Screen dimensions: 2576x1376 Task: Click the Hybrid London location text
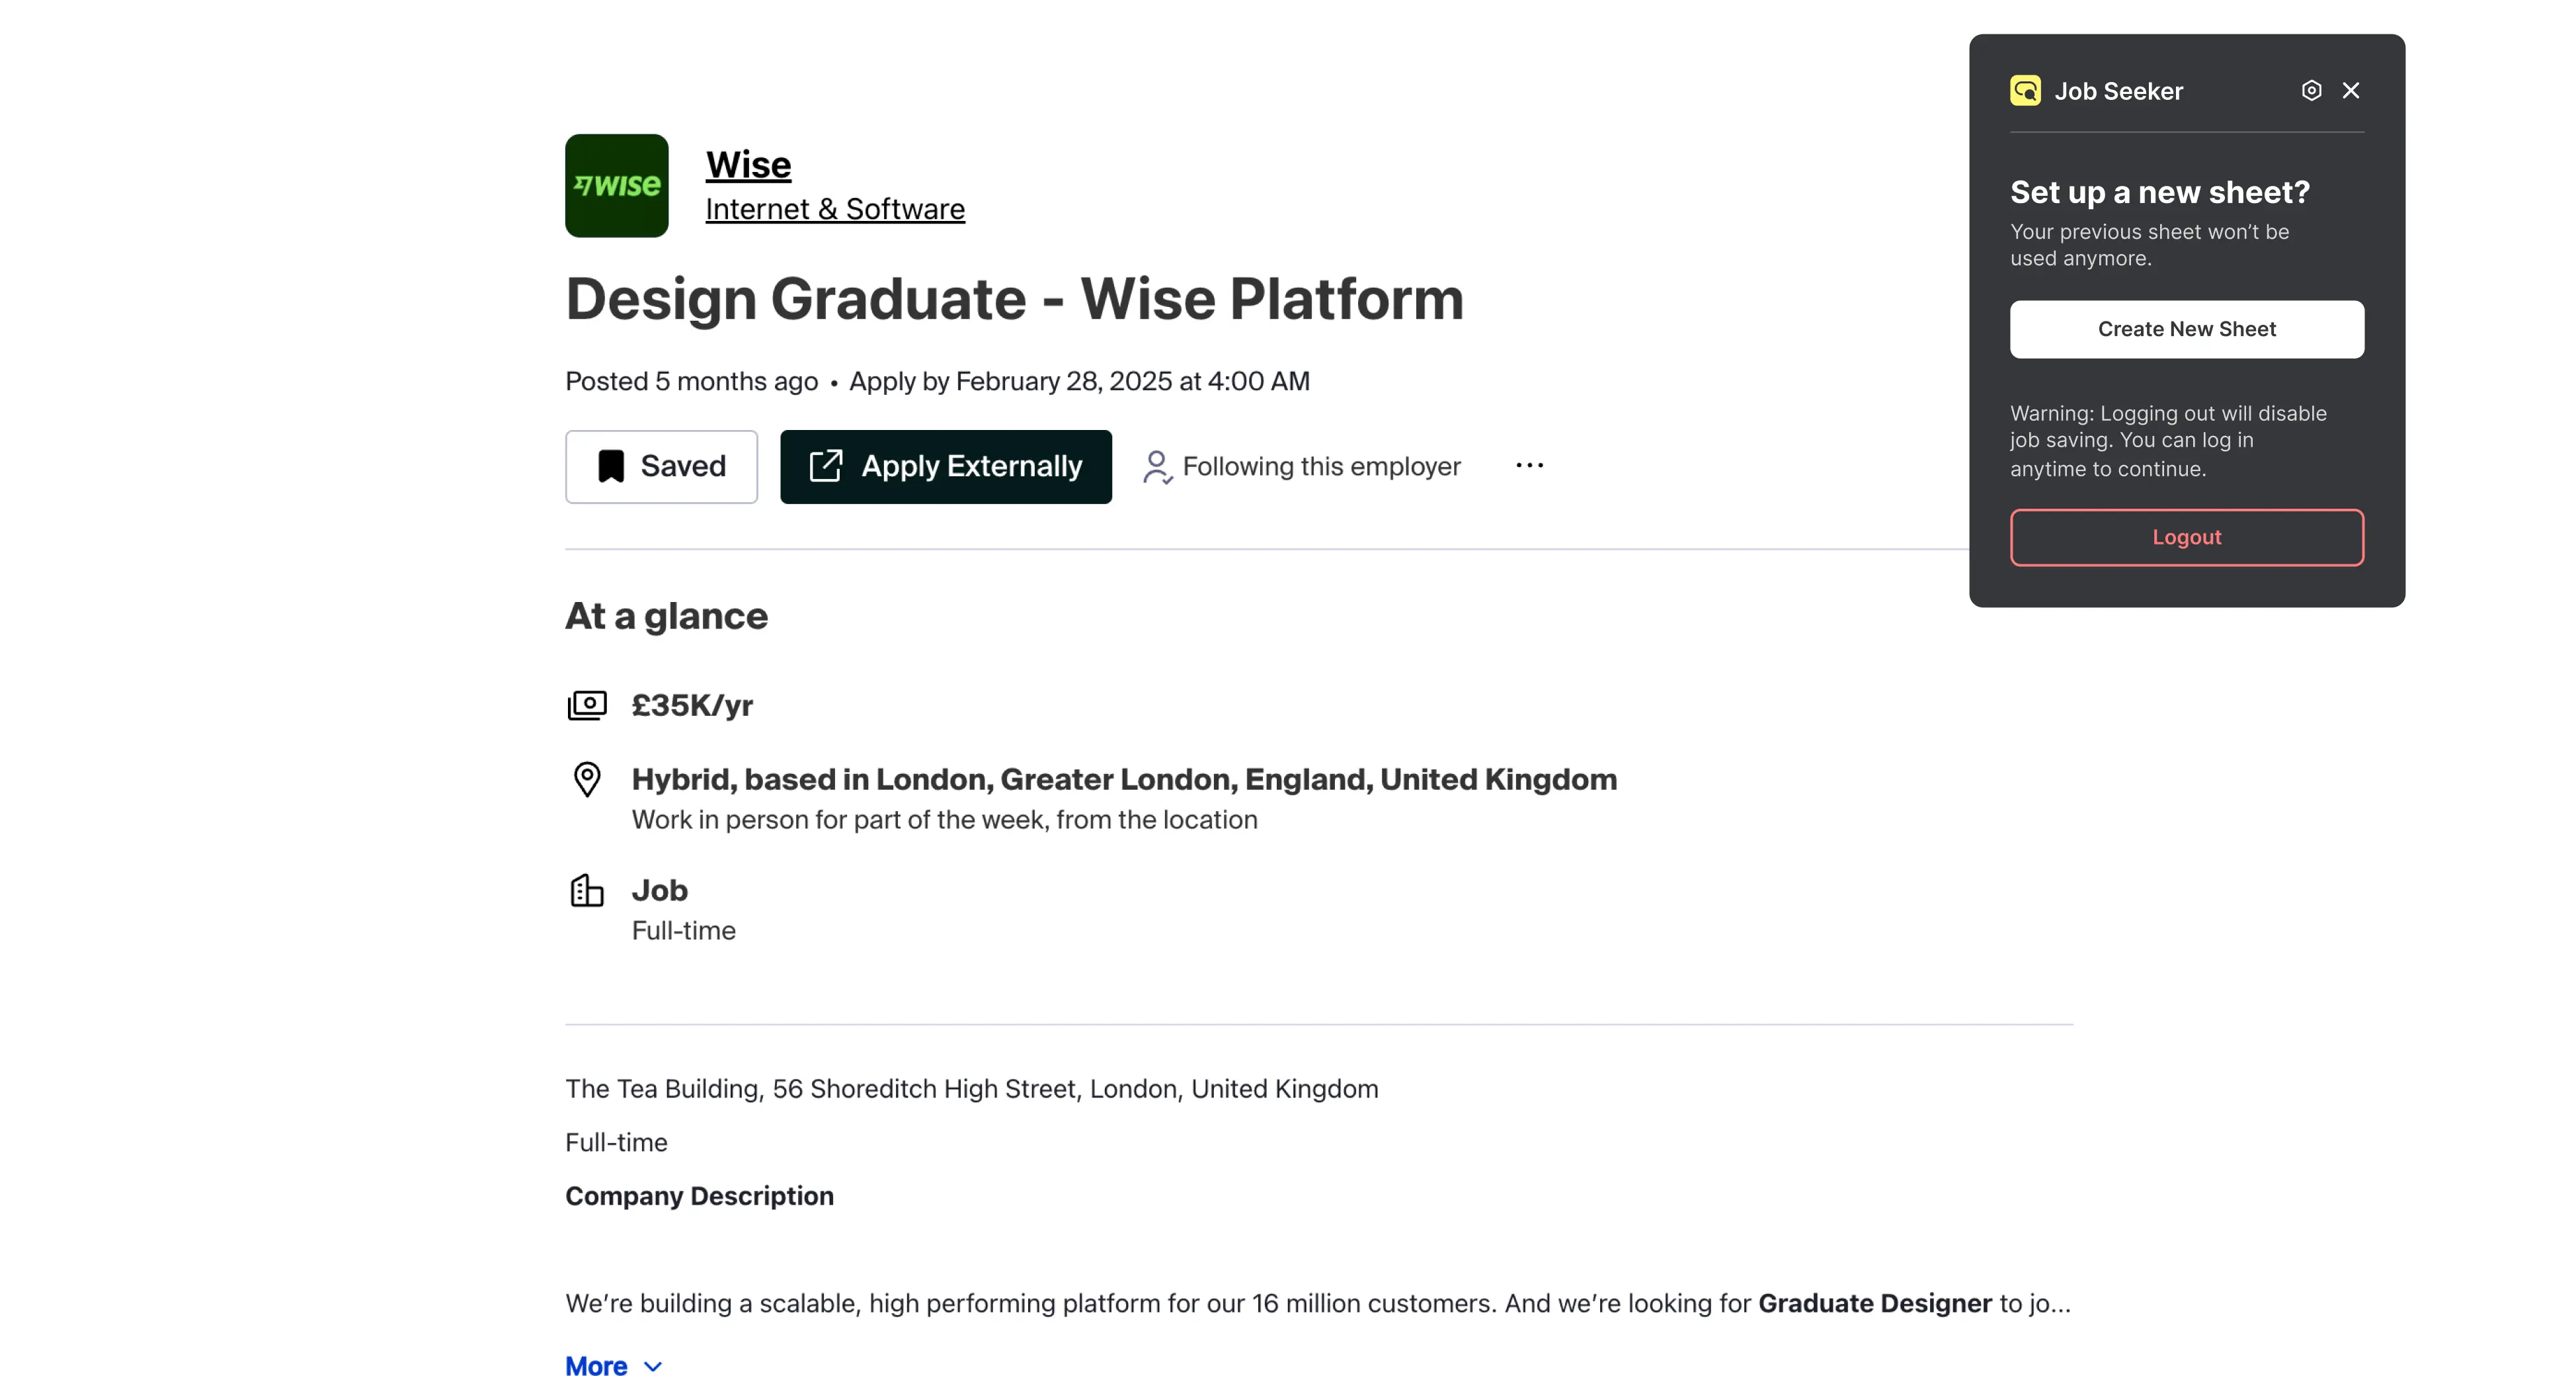tap(1124, 779)
